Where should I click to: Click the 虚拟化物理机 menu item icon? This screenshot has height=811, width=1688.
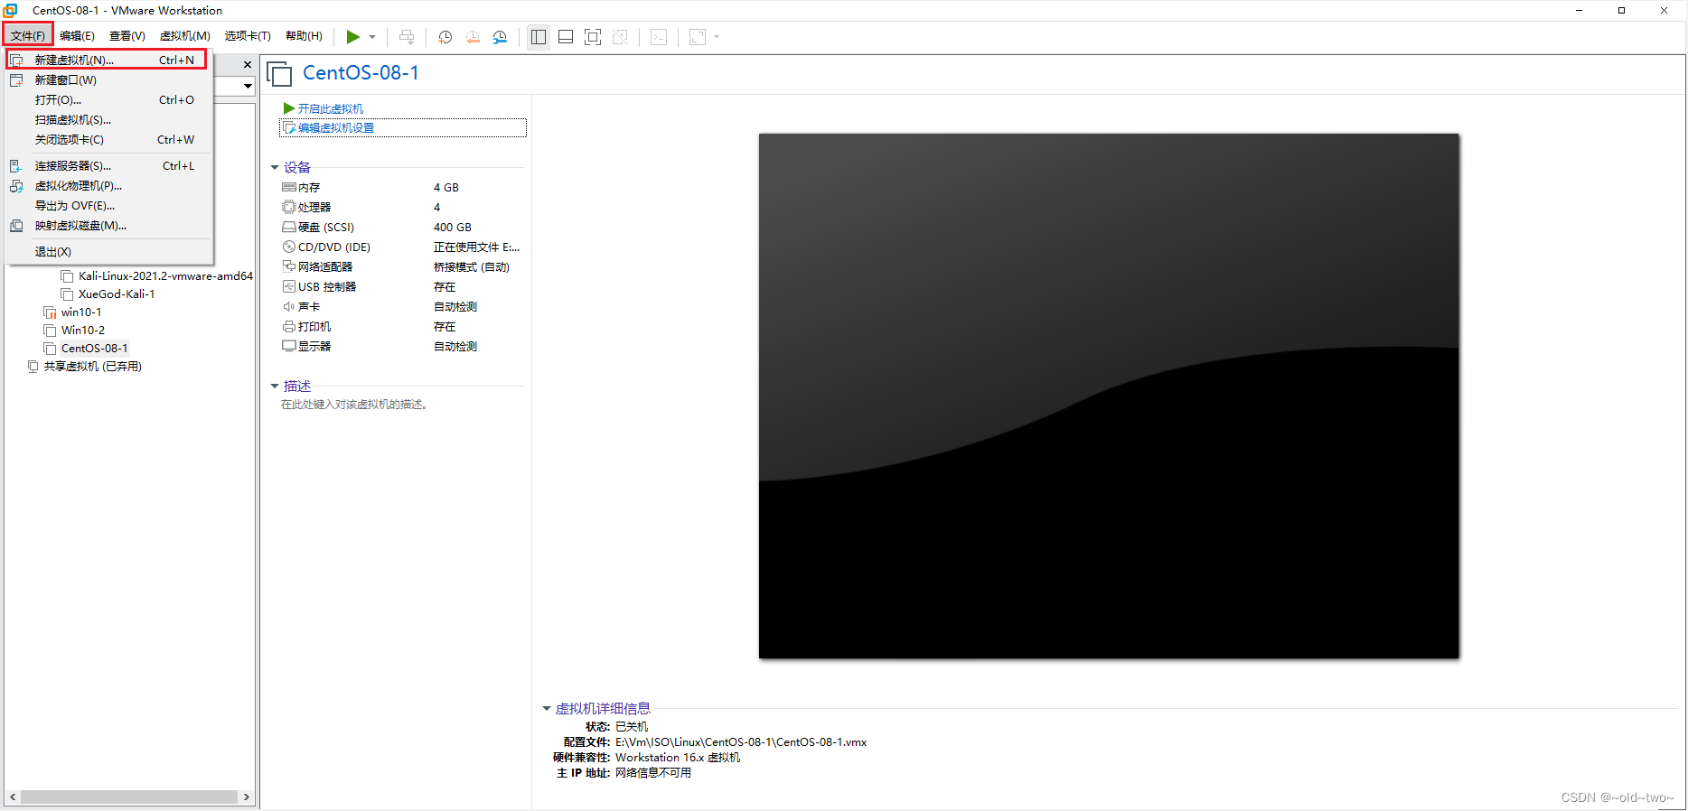point(16,185)
